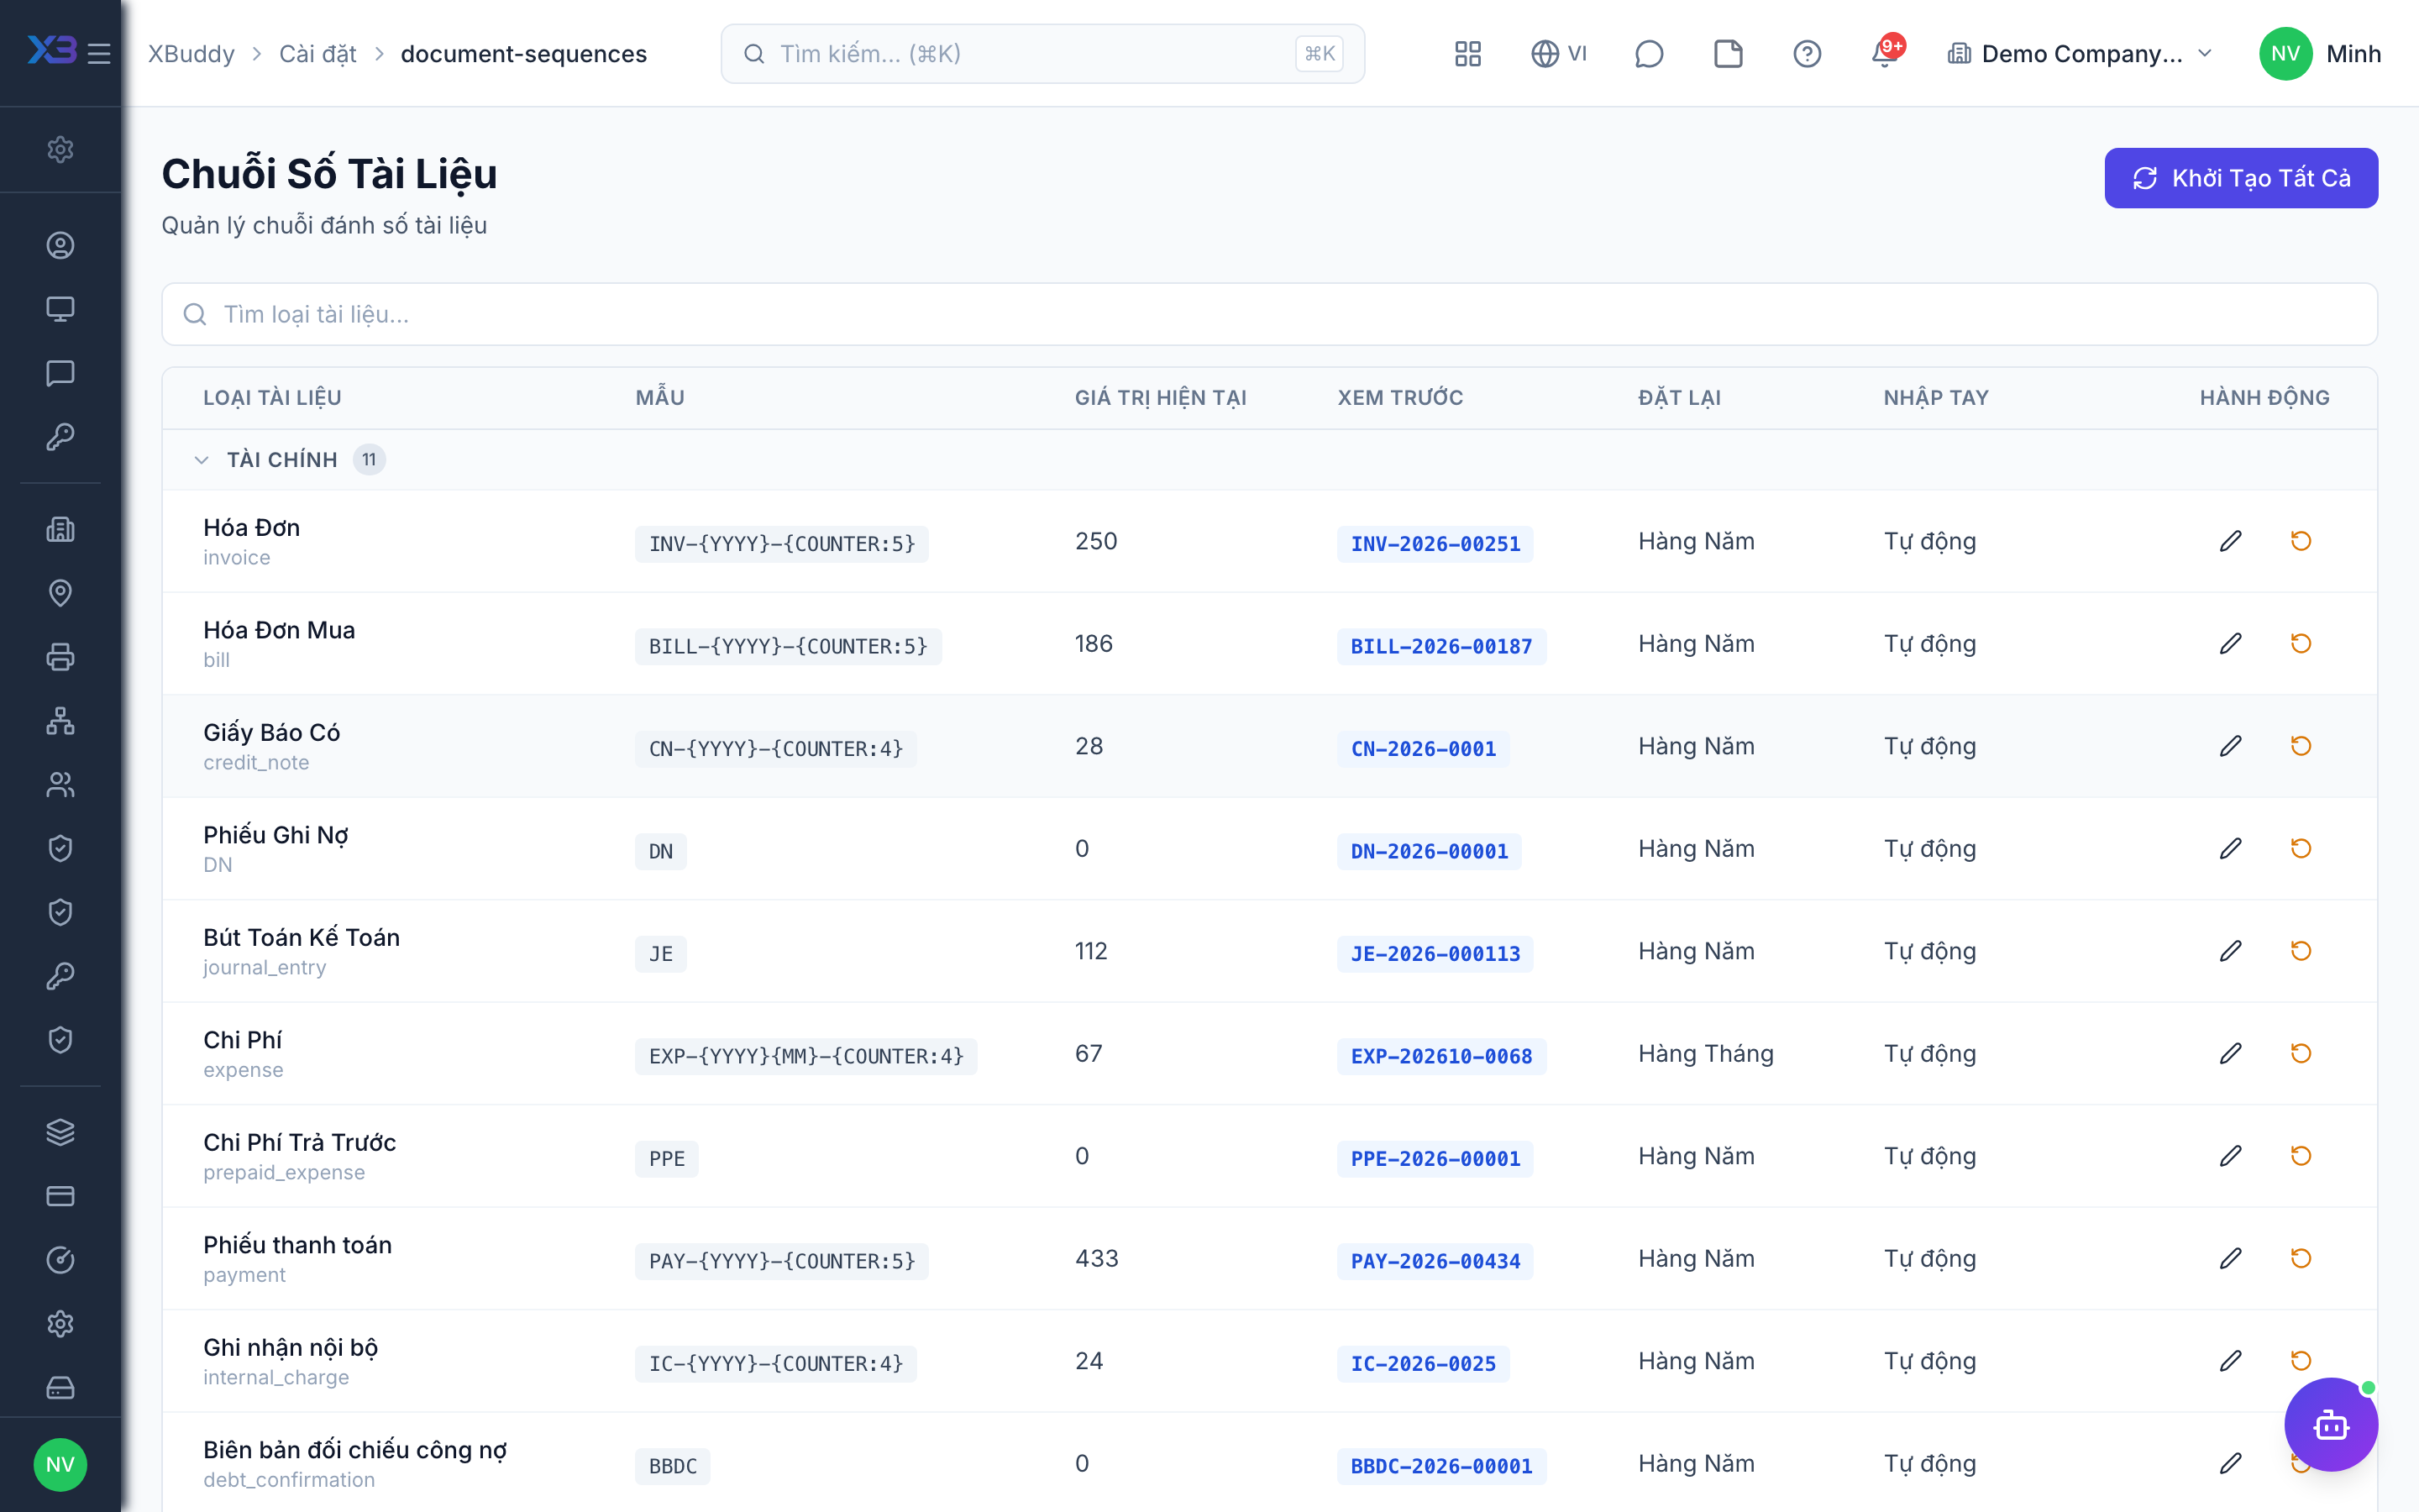Focus the global Tìm kiếm search box

coord(1042,53)
